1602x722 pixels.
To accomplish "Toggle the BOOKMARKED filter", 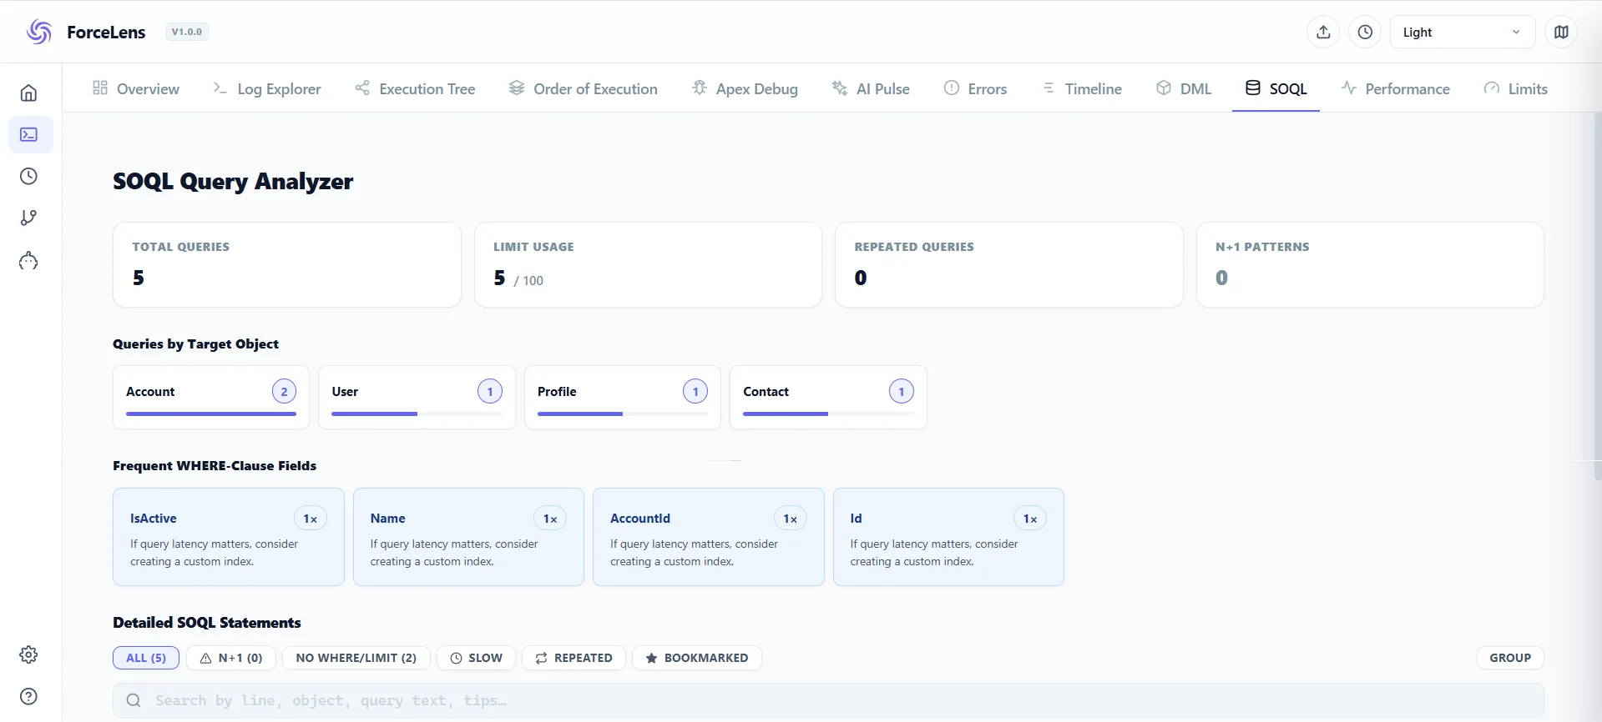I will (x=697, y=658).
